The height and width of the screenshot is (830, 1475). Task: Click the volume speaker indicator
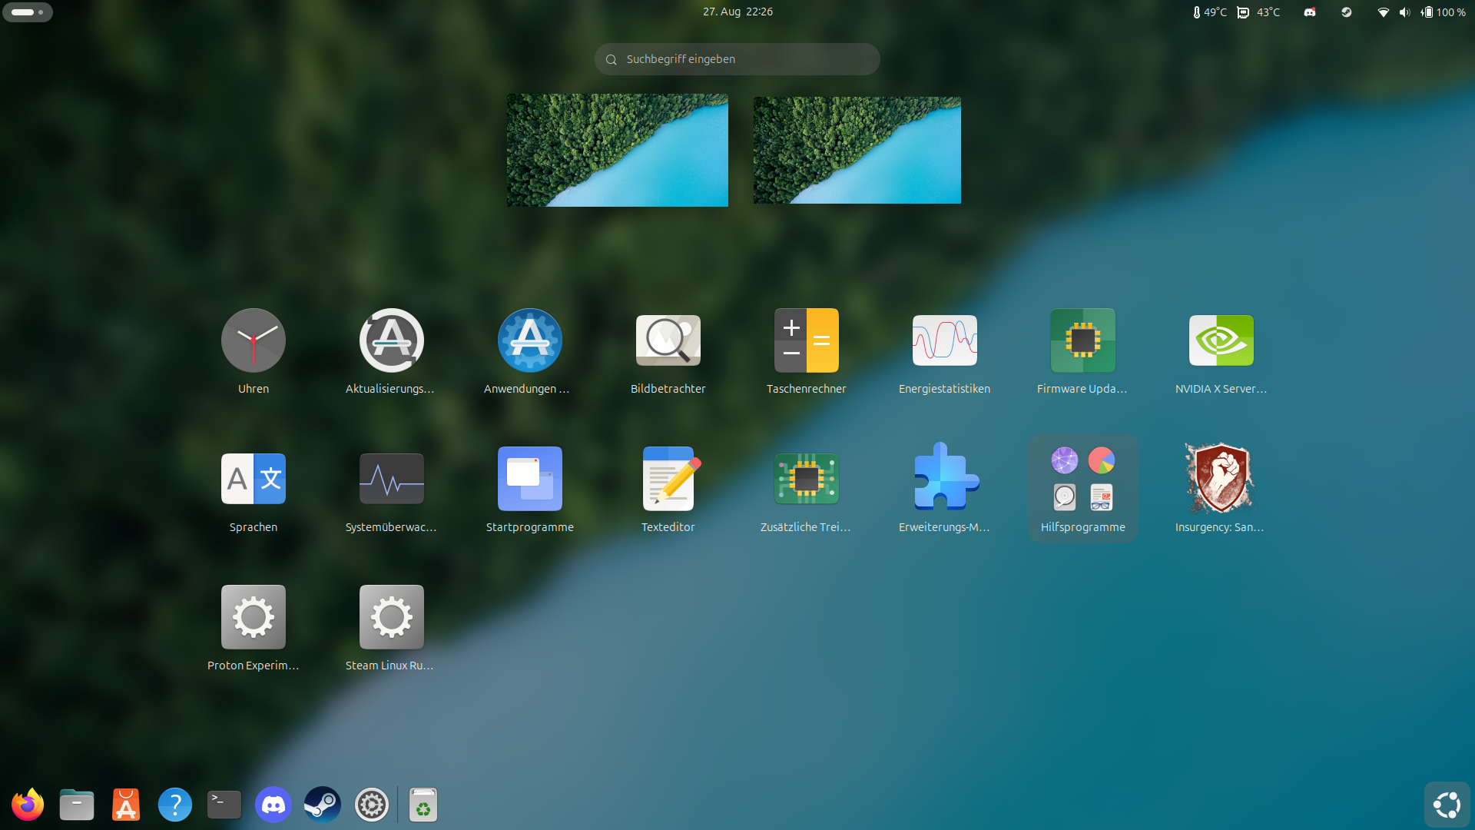1404,12
